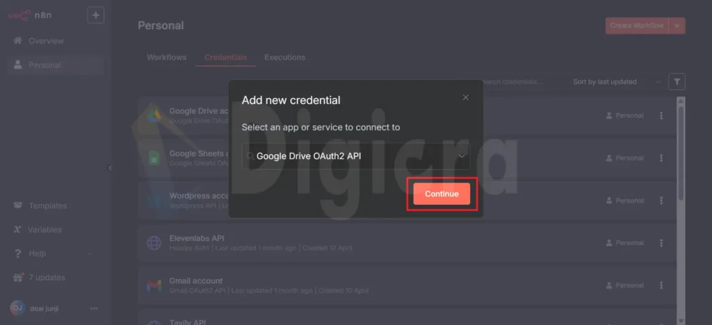Close the Add new credential dialog
This screenshot has height=325, width=712.
click(465, 97)
